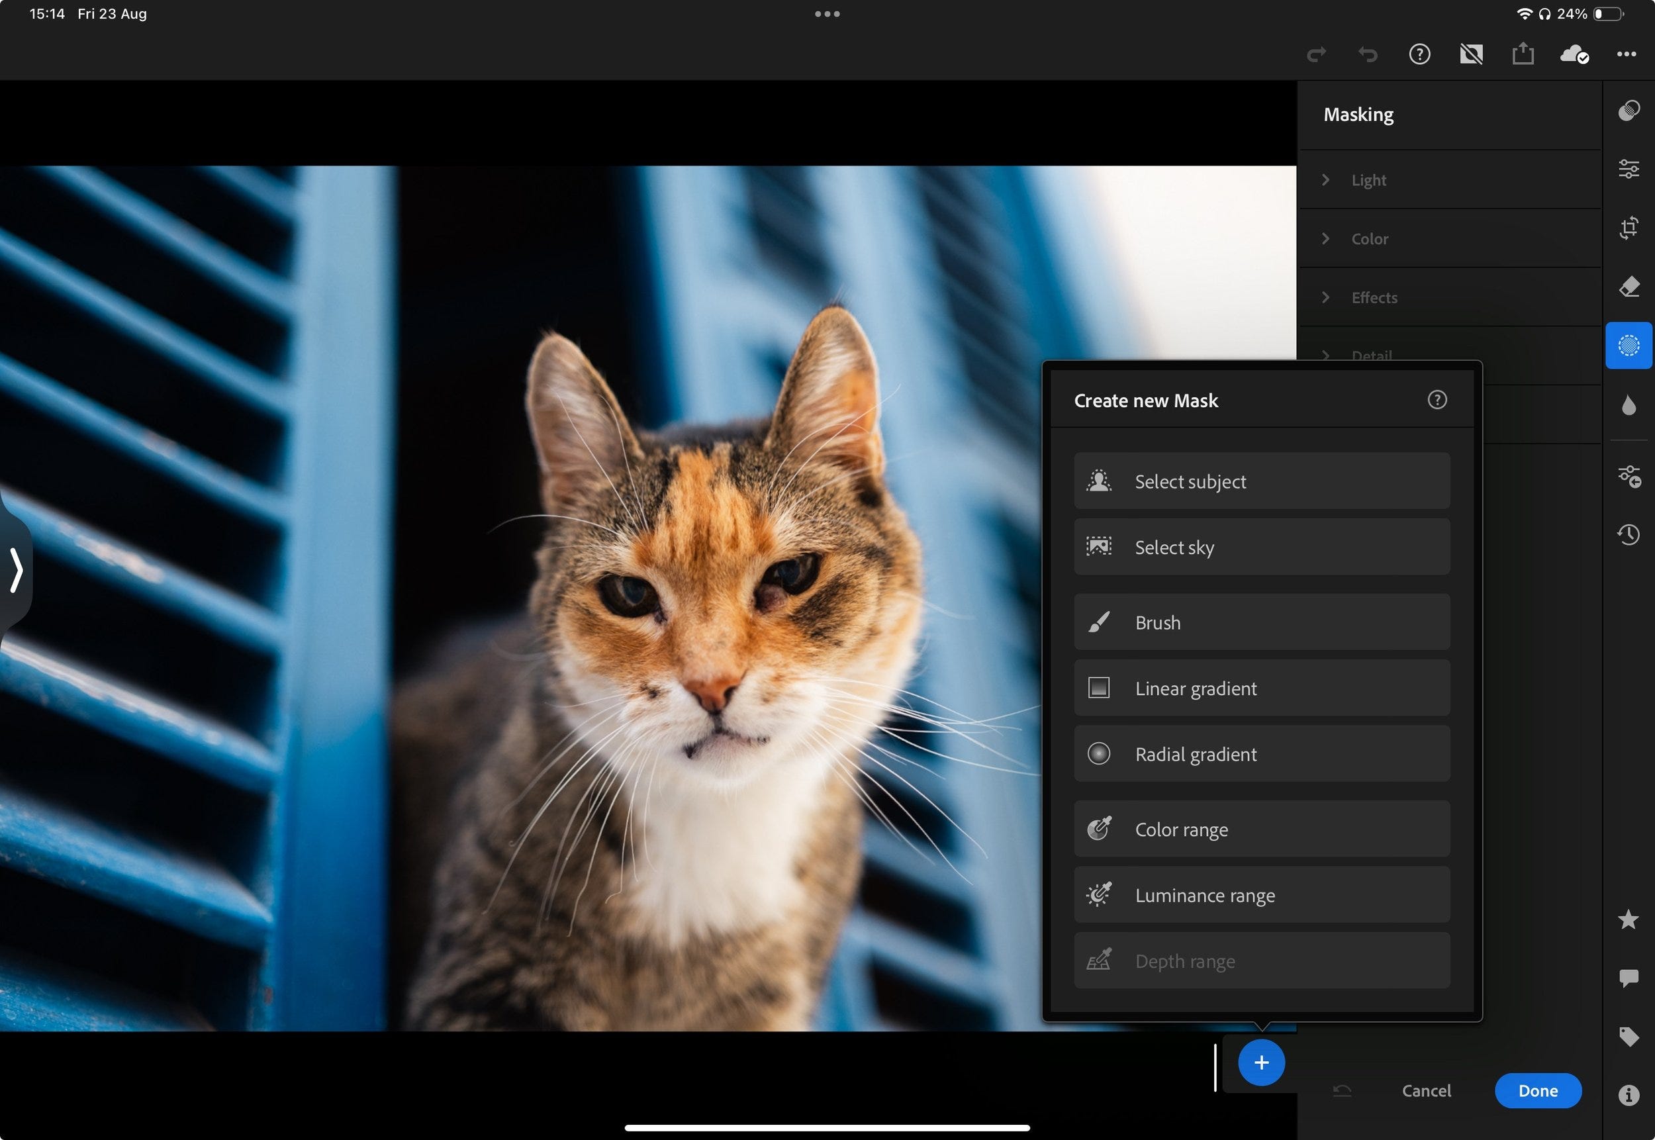Open help in Create new Mask
The width and height of the screenshot is (1655, 1140).
point(1437,400)
